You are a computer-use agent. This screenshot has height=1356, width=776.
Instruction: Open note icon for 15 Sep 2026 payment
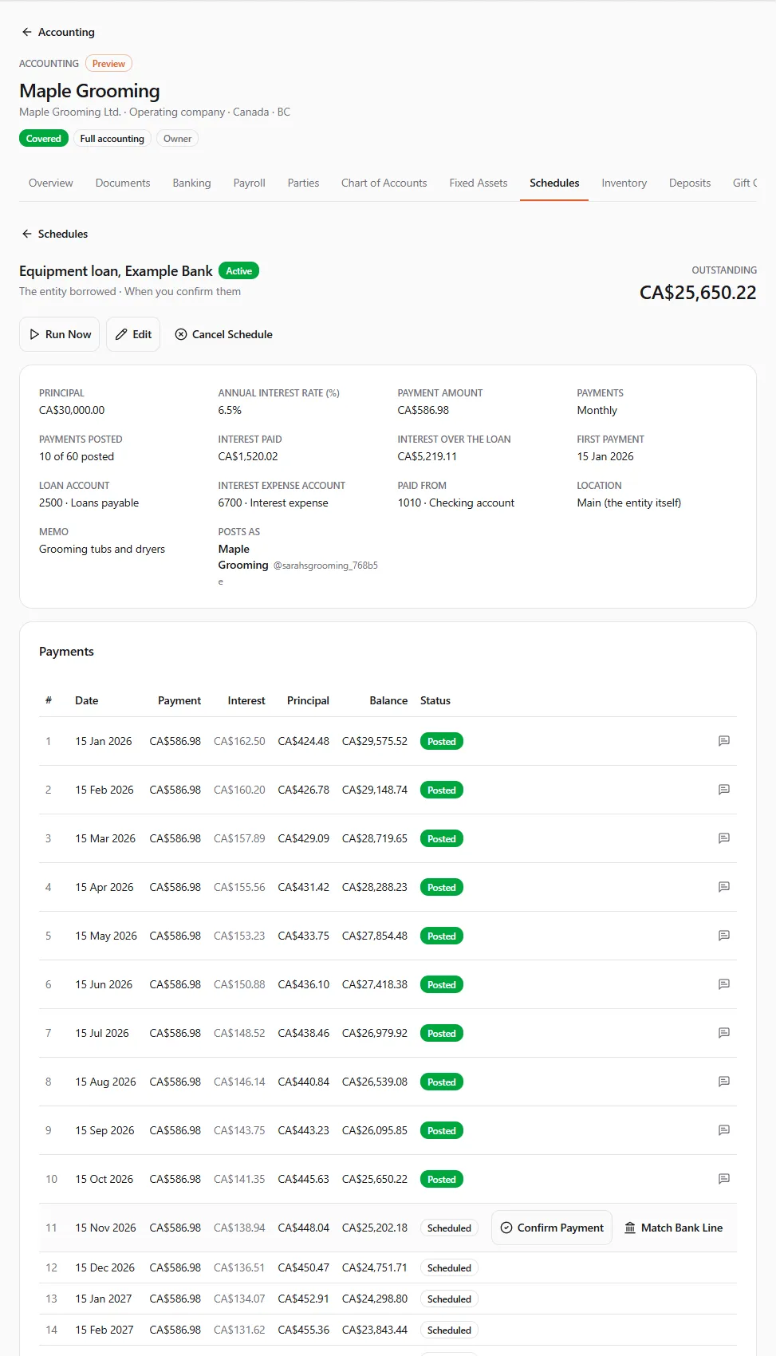724,1130
